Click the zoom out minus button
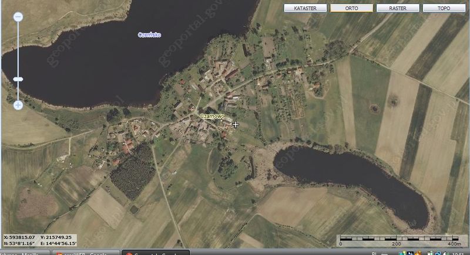 pyautogui.click(x=18, y=18)
